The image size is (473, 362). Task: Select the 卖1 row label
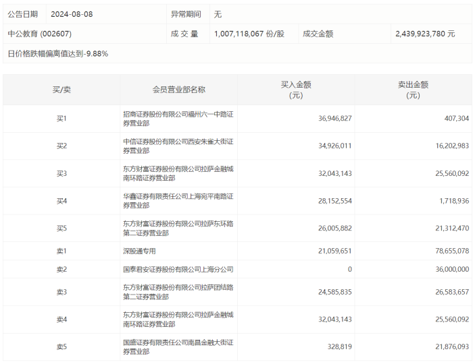pos(61,251)
